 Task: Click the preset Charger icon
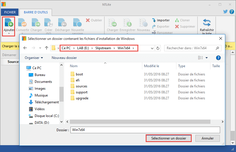tap(112, 22)
